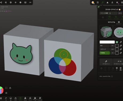Select the cube material preview thumbnail
This screenshot has width=123, height=101.
[x=106, y=32]
